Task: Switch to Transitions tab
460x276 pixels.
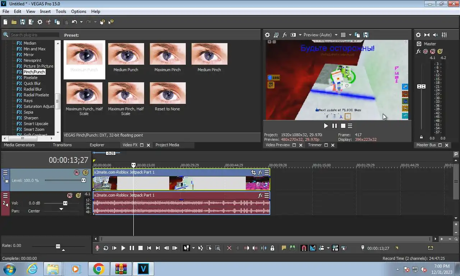Action: click(x=62, y=145)
